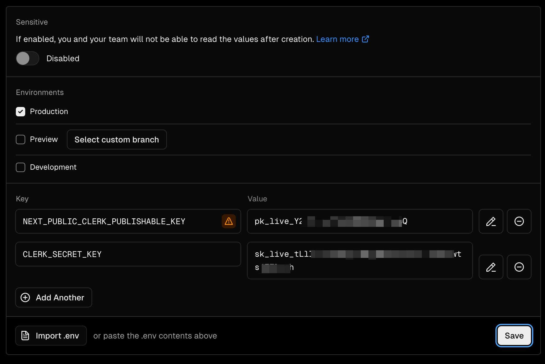Click the Add Another button
The width and height of the screenshot is (545, 364).
[54, 297]
